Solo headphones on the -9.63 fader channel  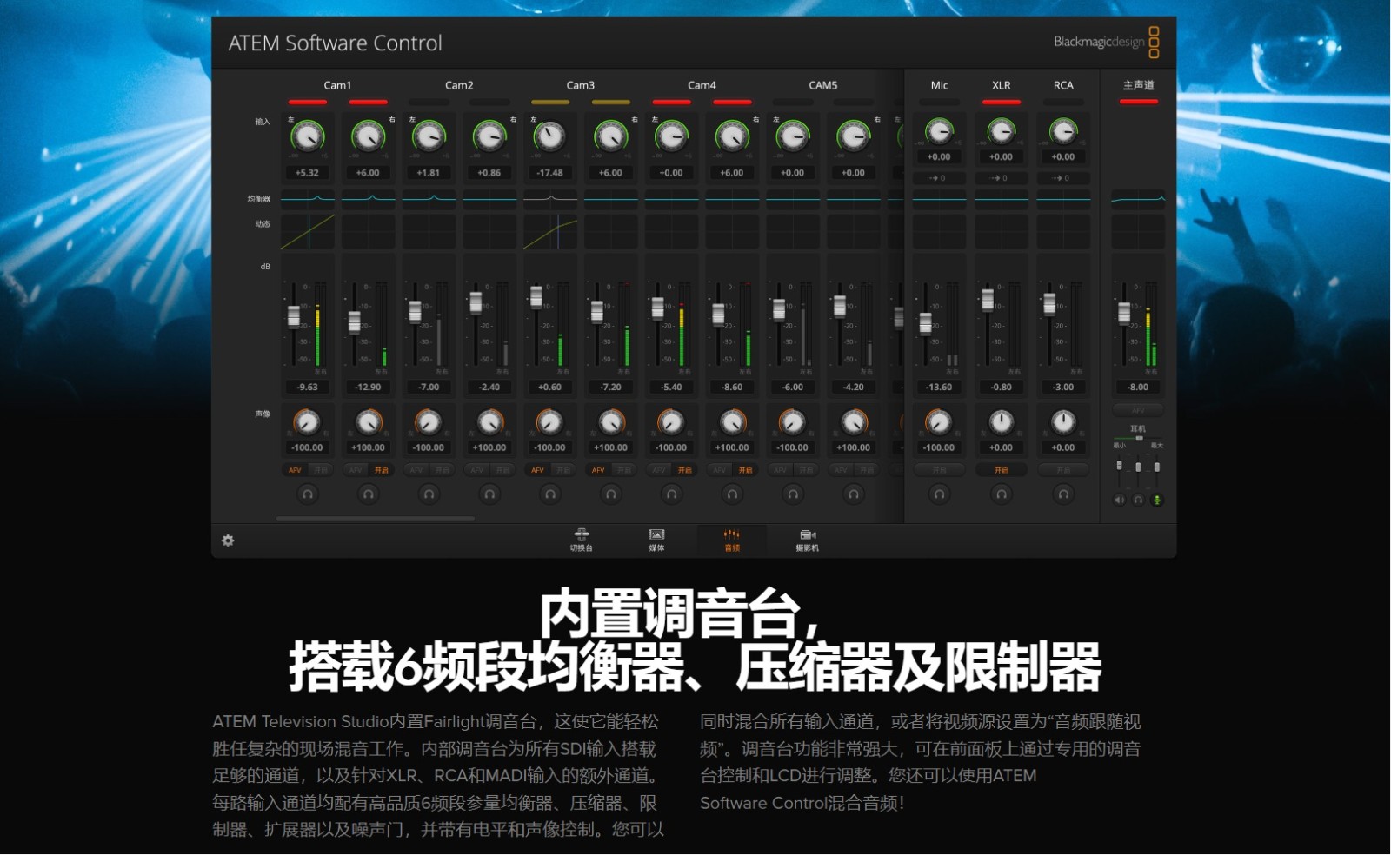pyautogui.click(x=308, y=494)
